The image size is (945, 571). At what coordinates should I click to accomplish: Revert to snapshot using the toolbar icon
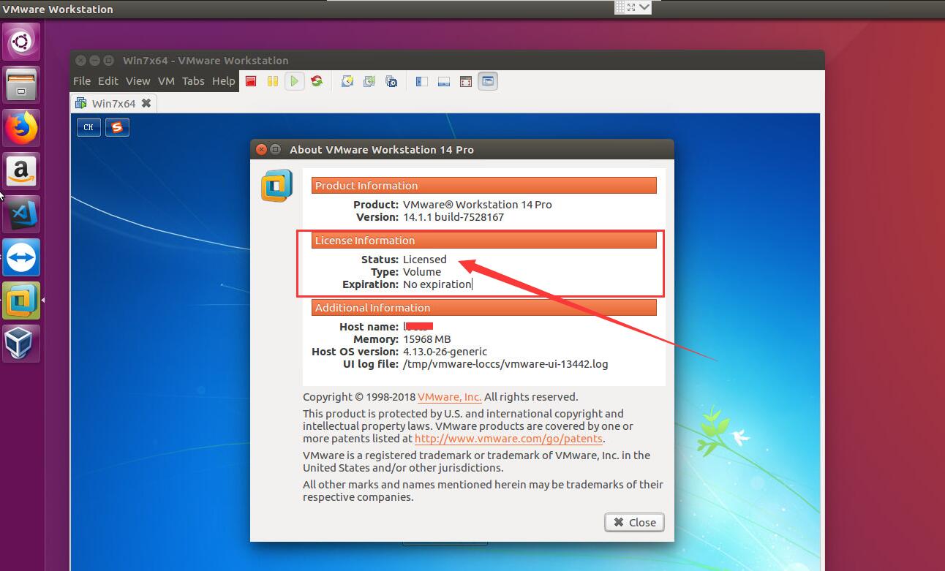[x=369, y=81]
